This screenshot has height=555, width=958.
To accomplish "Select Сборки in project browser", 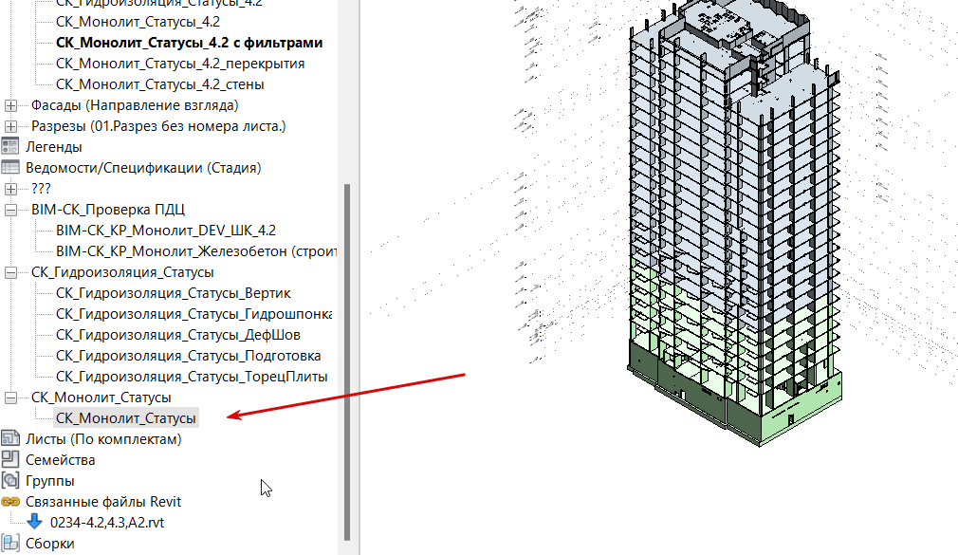I will click(x=49, y=544).
